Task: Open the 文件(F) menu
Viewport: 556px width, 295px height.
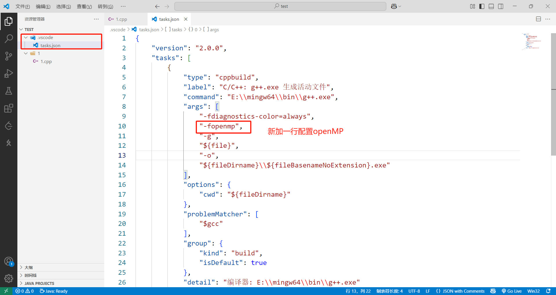Action: click(x=23, y=6)
